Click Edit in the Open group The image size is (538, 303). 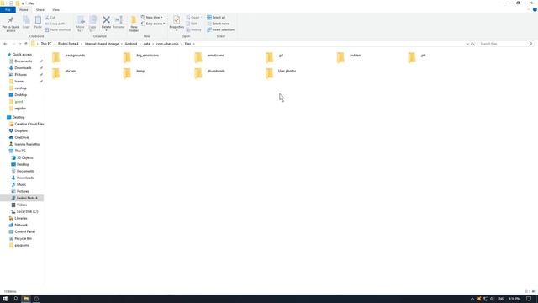192,24
